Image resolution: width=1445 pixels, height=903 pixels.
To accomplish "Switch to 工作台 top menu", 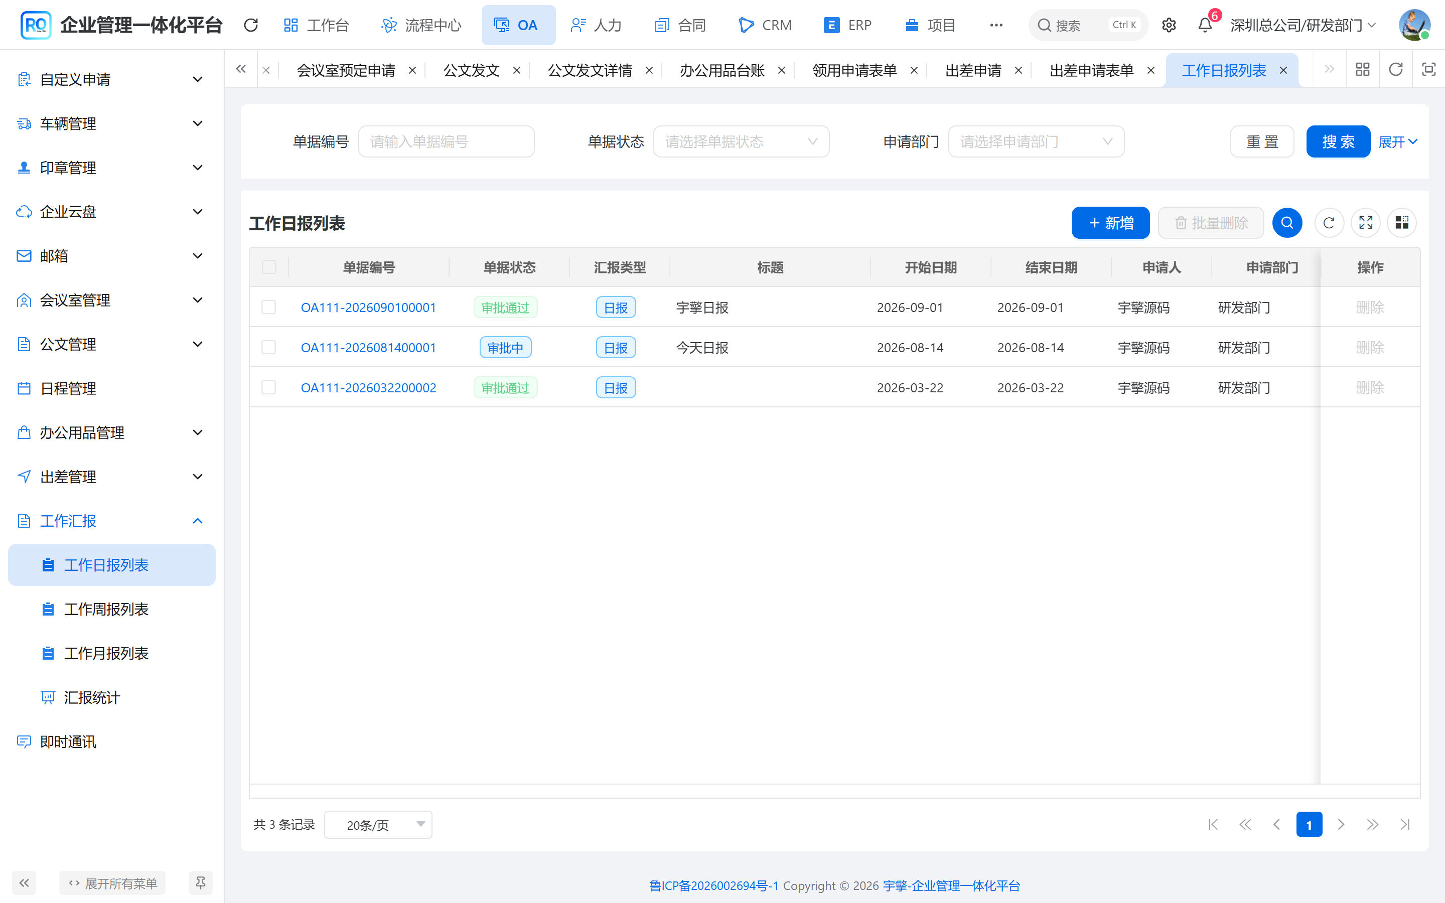I will coord(317,25).
